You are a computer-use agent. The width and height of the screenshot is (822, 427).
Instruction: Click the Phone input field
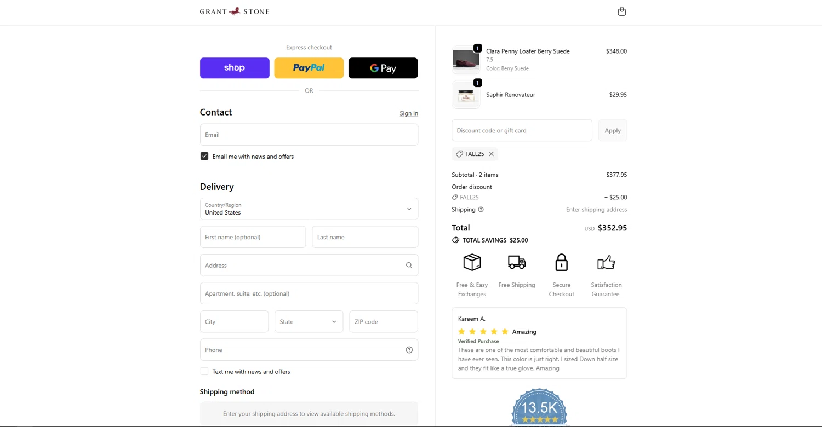[x=309, y=350]
